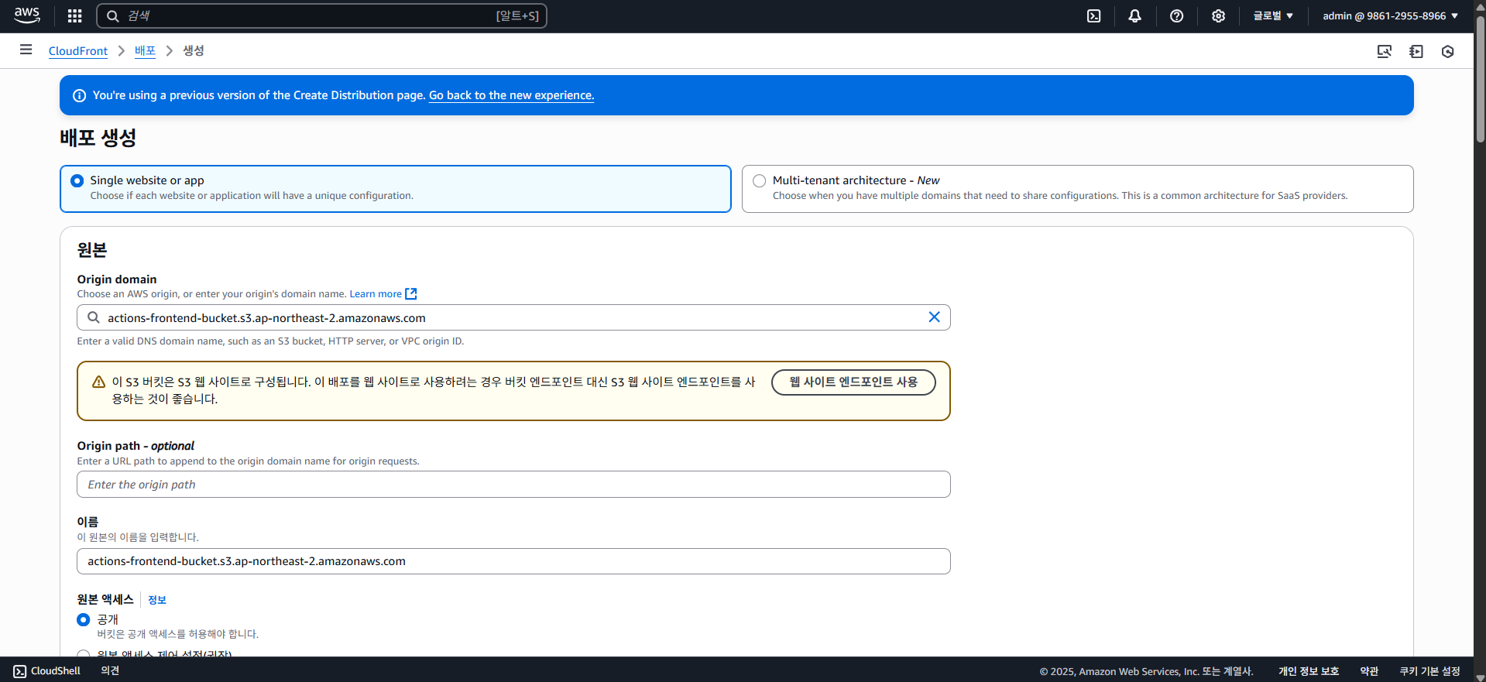
Task: Open CloudShell from the footer bar
Action: (47, 670)
